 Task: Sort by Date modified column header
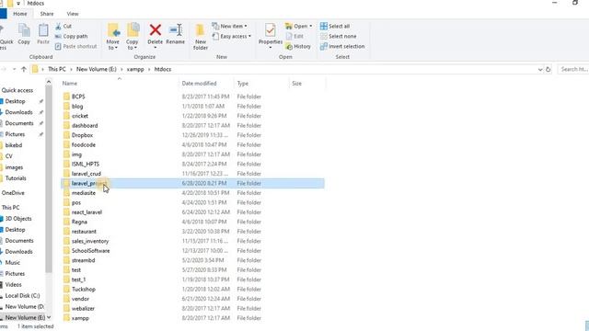tap(199, 84)
